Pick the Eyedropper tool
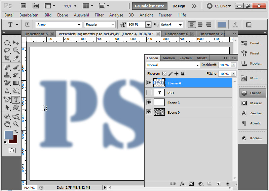 (16, 58)
